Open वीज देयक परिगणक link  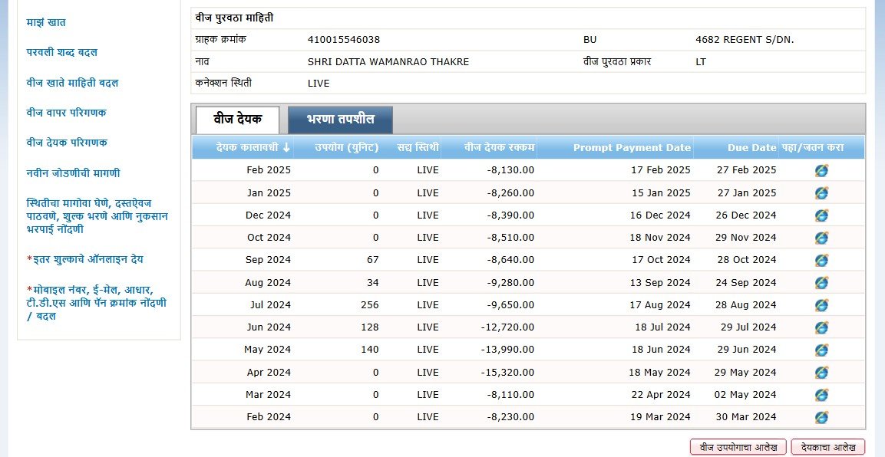(67, 143)
